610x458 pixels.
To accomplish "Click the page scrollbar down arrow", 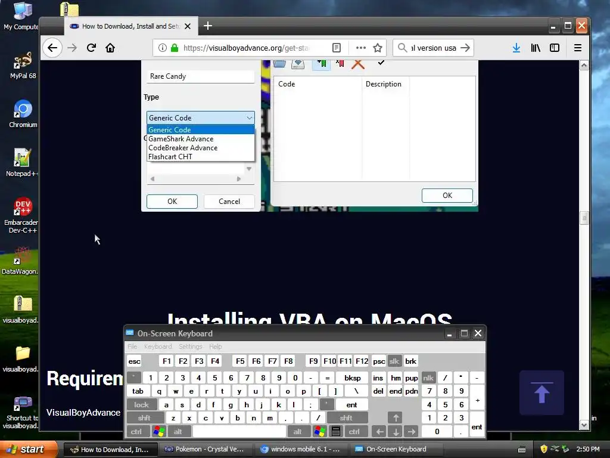I will [x=584, y=425].
